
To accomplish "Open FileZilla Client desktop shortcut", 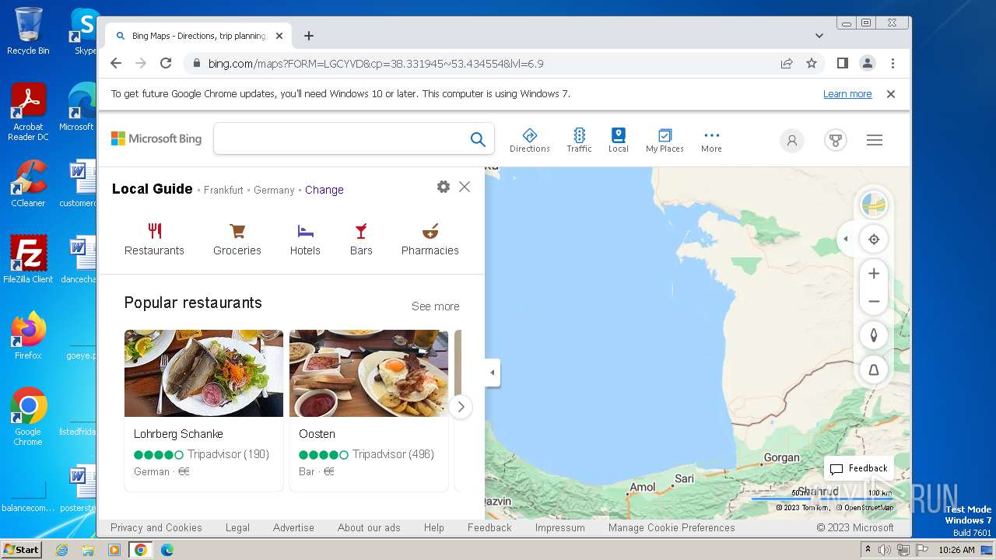I will pyautogui.click(x=28, y=259).
